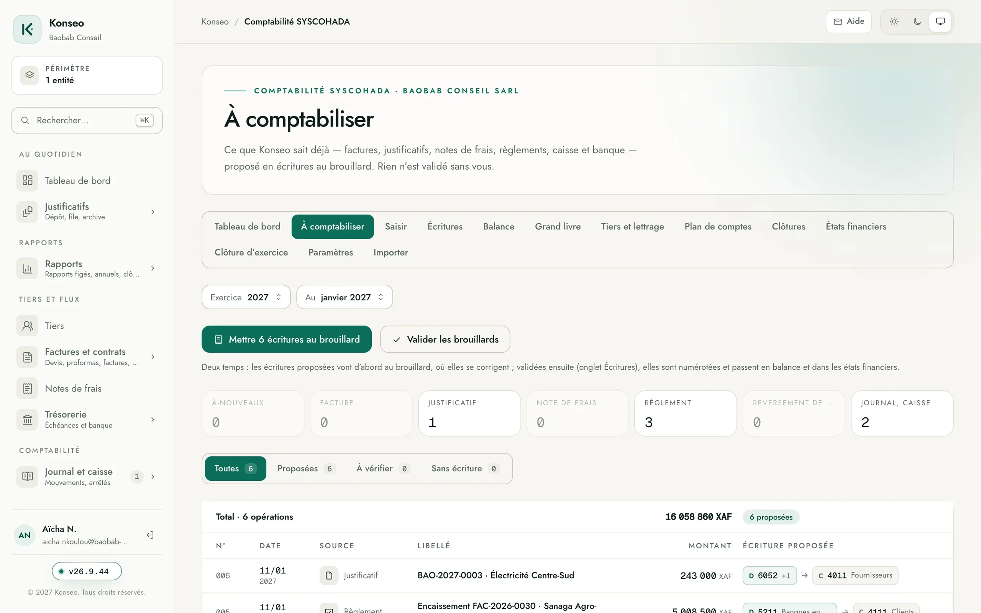The width and height of the screenshot is (981, 613).
Task: Click the logout icon beside Aïcha N.
Action: coord(150,535)
